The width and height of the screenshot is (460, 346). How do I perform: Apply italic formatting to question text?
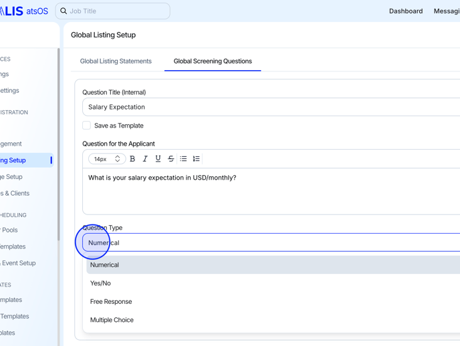pyautogui.click(x=145, y=159)
